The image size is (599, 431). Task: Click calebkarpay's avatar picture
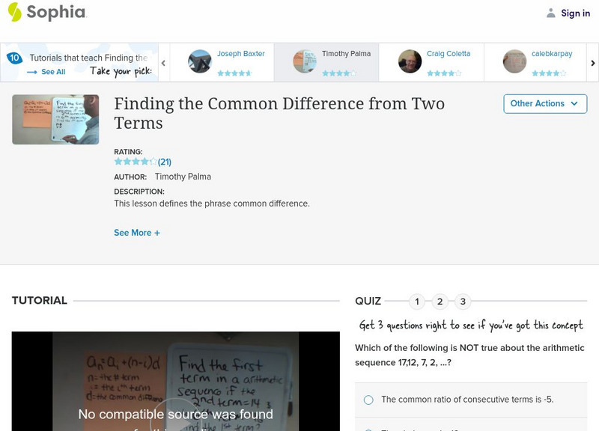coord(514,61)
